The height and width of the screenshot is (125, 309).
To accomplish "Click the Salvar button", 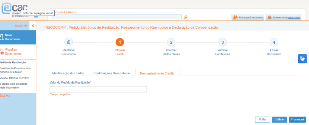I will pyautogui.click(x=279, y=120).
